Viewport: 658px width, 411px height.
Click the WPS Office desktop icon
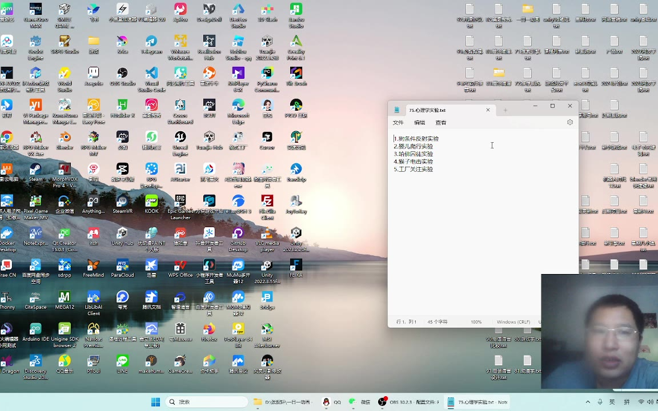(x=180, y=268)
